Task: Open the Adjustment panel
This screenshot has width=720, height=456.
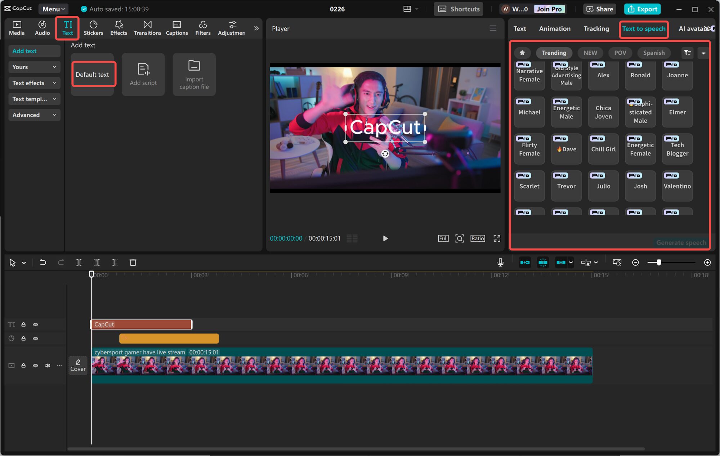Action: 231,28
